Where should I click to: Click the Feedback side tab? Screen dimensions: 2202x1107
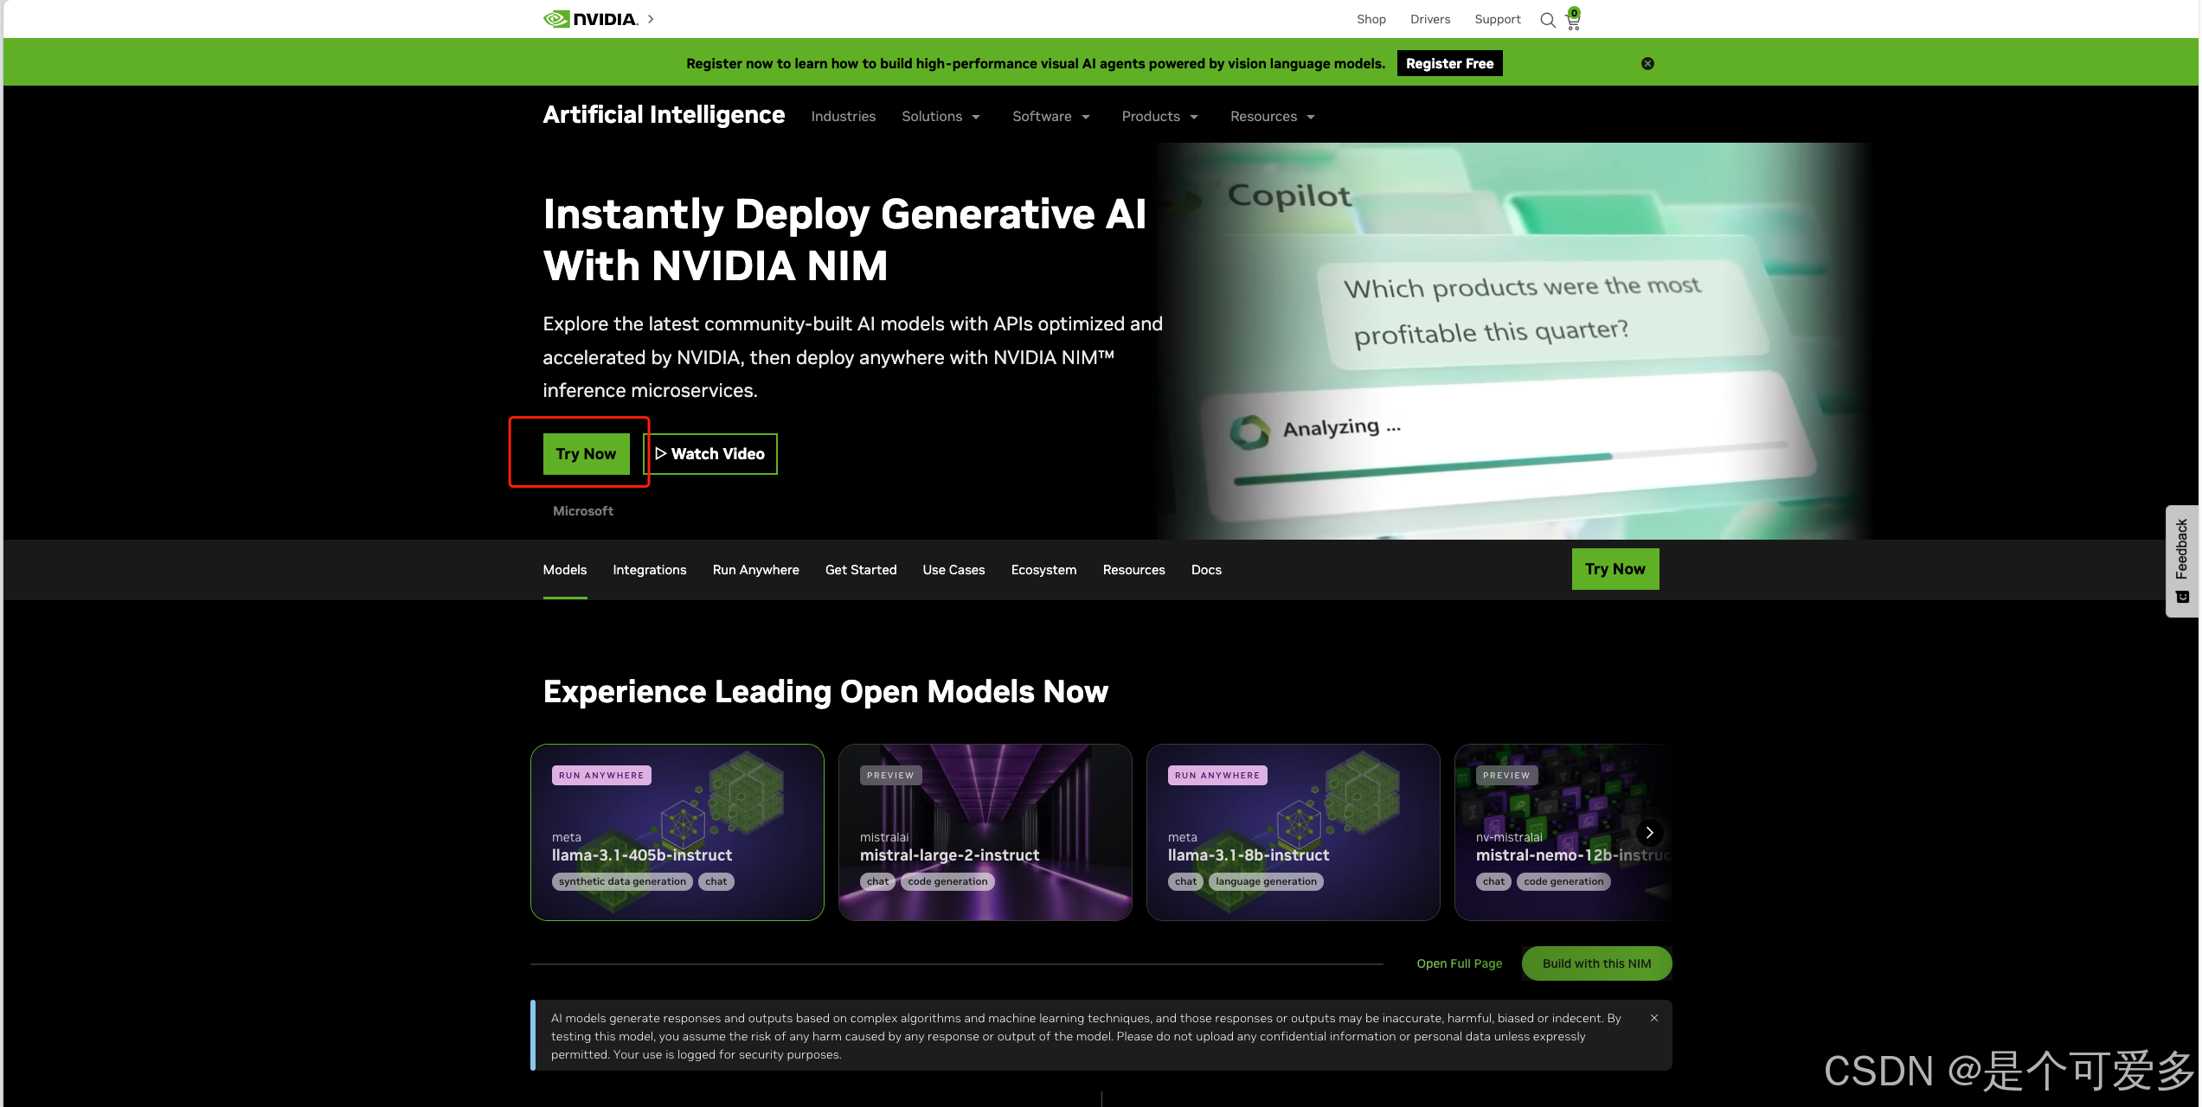coord(2182,560)
